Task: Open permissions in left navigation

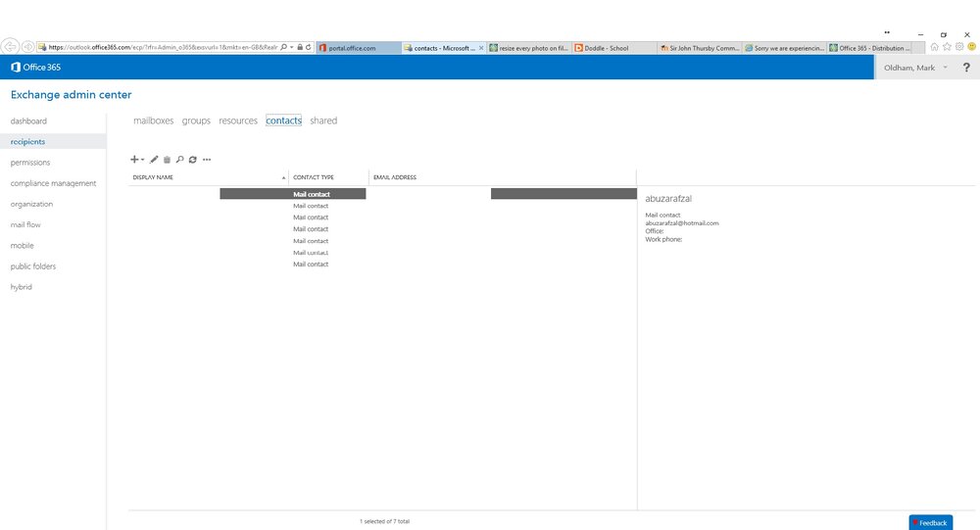Action: pyautogui.click(x=30, y=163)
